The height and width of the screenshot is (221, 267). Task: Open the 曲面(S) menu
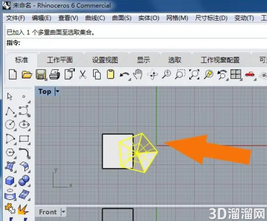coord(122,18)
